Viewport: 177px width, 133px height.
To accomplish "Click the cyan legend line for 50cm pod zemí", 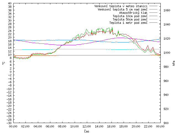I will pos(153,19).
